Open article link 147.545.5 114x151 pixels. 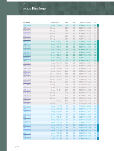[x=27, y=47]
